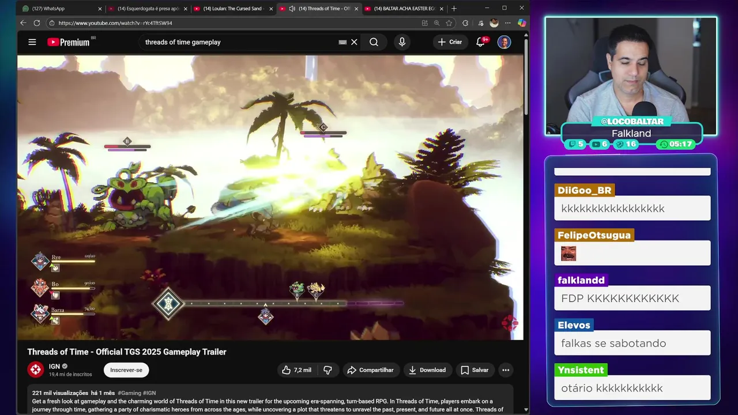The width and height of the screenshot is (738, 415).
Task: Open a new browser tab
Action: pyautogui.click(x=454, y=9)
